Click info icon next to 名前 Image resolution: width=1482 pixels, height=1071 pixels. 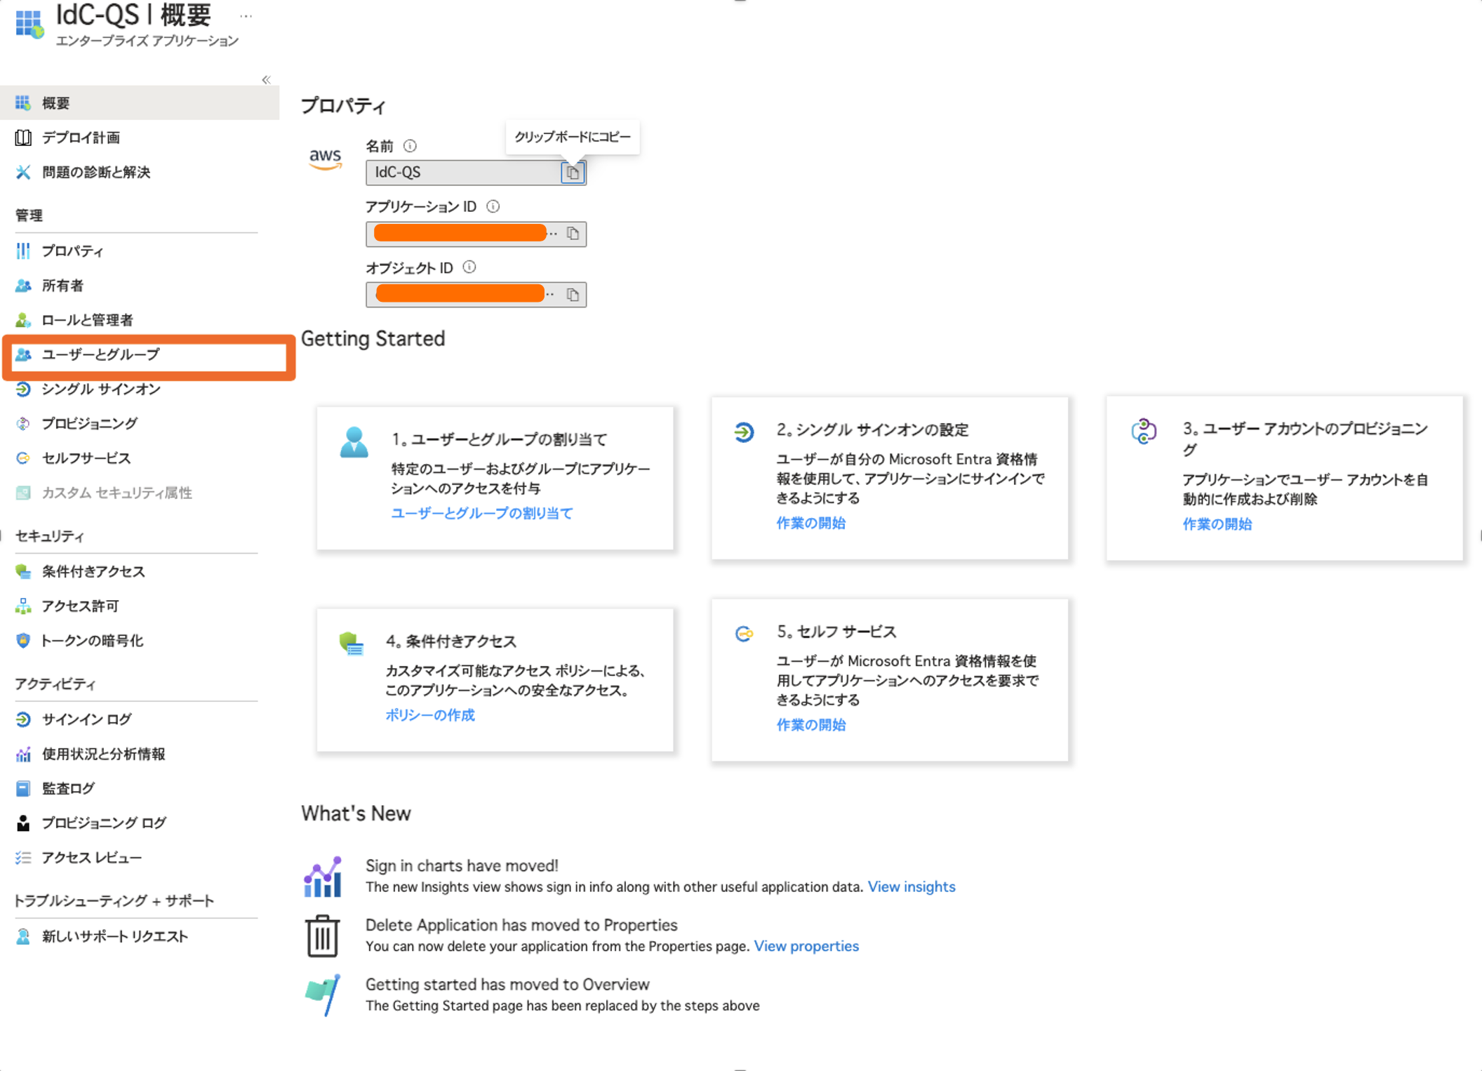coord(410,146)
